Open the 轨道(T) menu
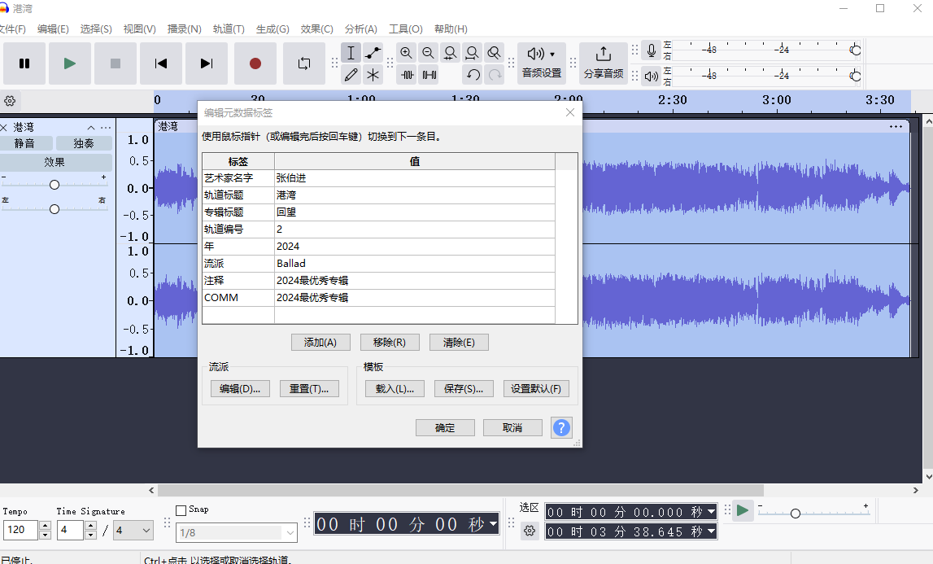The image size is (933, 564). [x=229, y=29]
